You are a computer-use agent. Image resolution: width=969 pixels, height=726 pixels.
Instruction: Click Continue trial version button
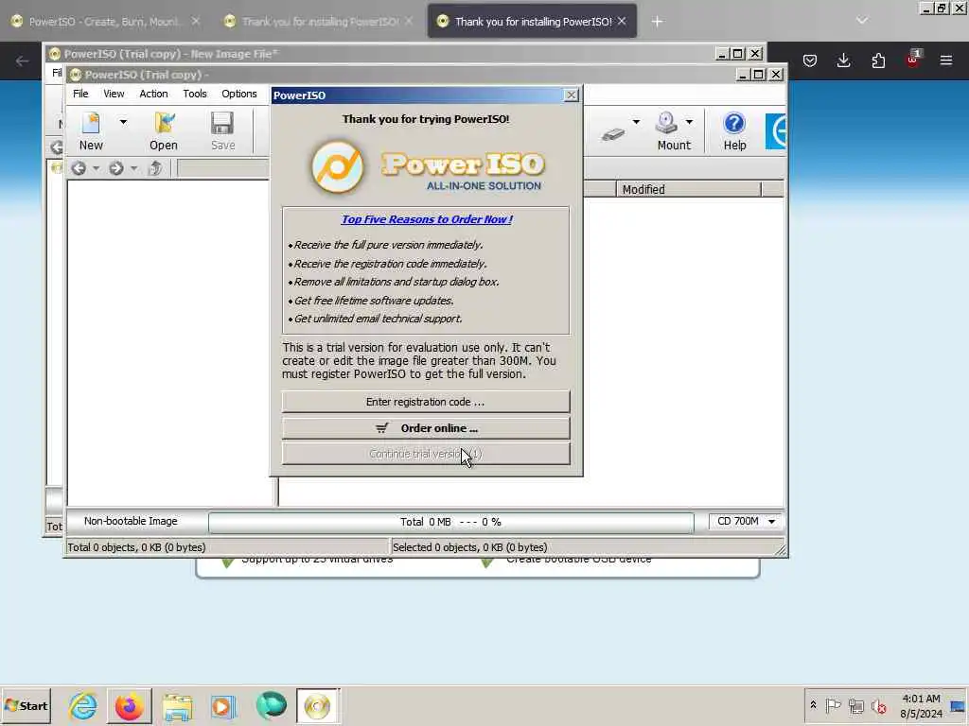pyautogui.click(x=426, y=455)
